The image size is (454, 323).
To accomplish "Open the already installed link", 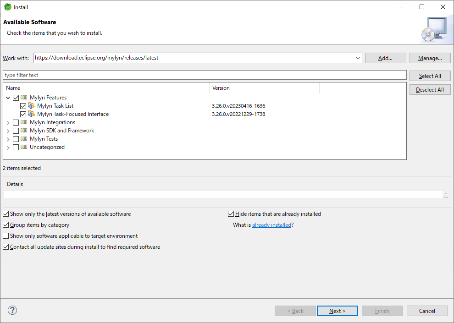I will (x=271, y=225).
